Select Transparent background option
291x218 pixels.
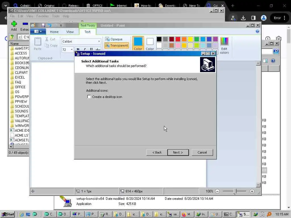click(117, 45)
